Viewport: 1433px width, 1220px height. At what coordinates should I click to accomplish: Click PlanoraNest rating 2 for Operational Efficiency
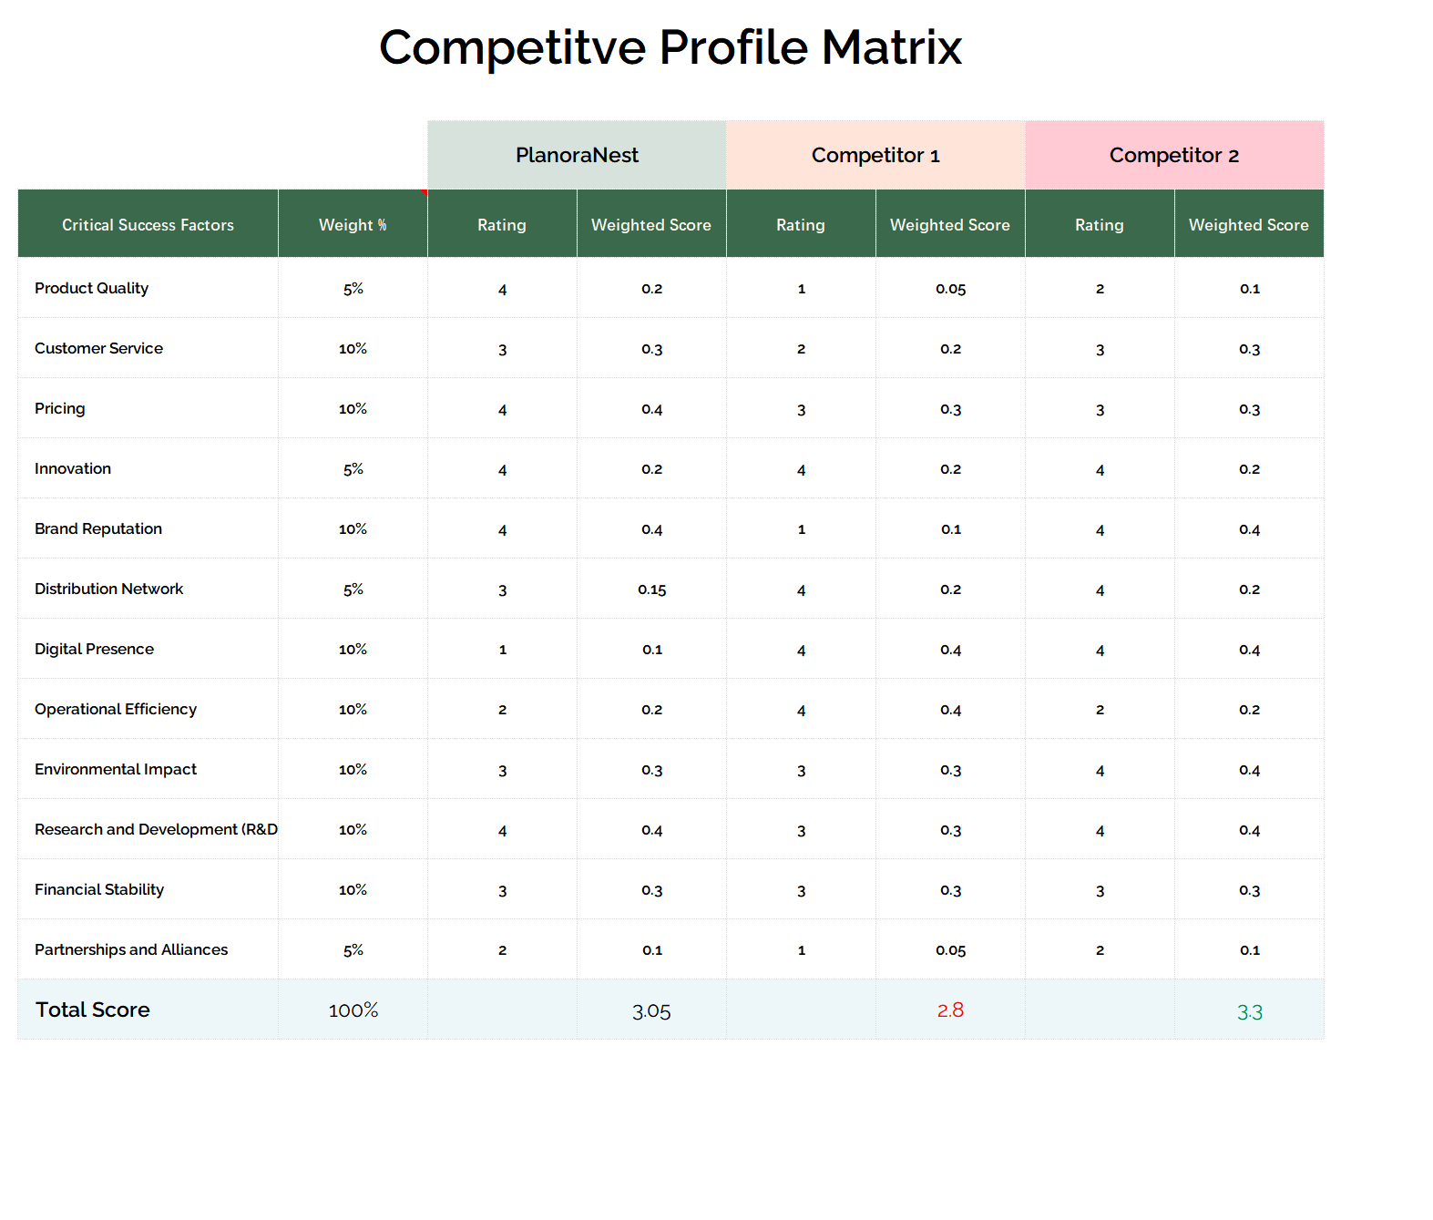coord(503,710)
